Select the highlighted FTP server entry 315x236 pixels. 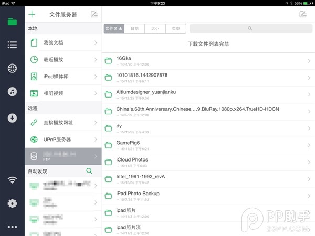tap(64, 156)
